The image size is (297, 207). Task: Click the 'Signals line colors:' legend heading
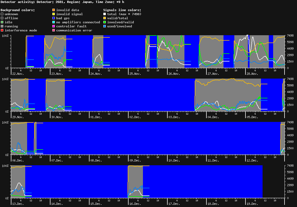pos(122,10)
